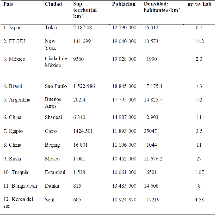The image size is (217, 215).
Task: Select the Ciudad de México cell
Action: pyautogui.click(x=56, y=62)
